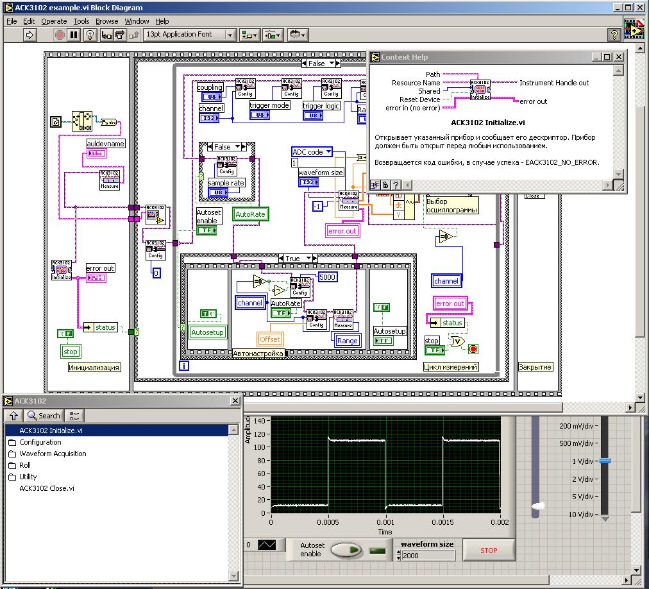
Task: Open the Align Objects dropdown
Action: [x=249, y=35]
